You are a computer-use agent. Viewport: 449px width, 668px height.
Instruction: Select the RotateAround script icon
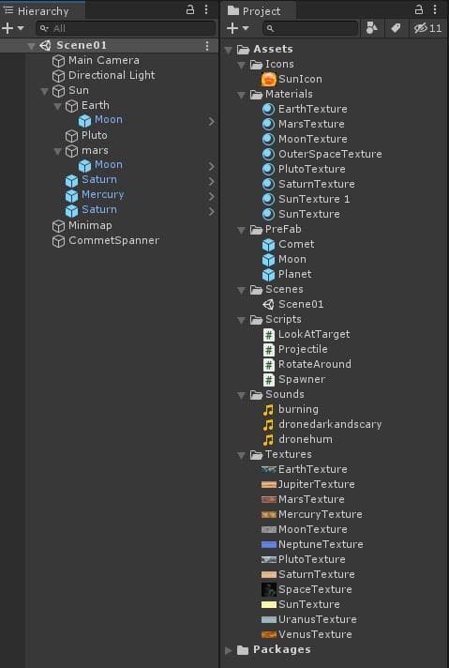coord(268,365)
